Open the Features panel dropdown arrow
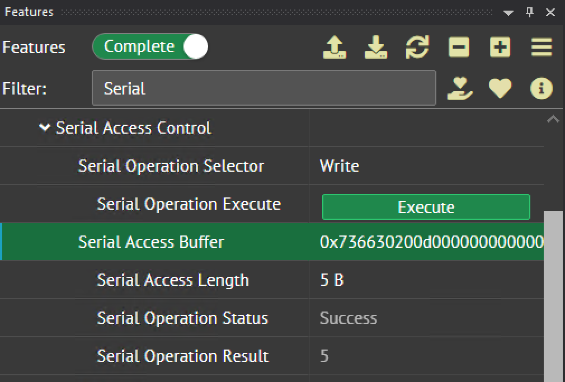565x382 pixels. (509, 13)
